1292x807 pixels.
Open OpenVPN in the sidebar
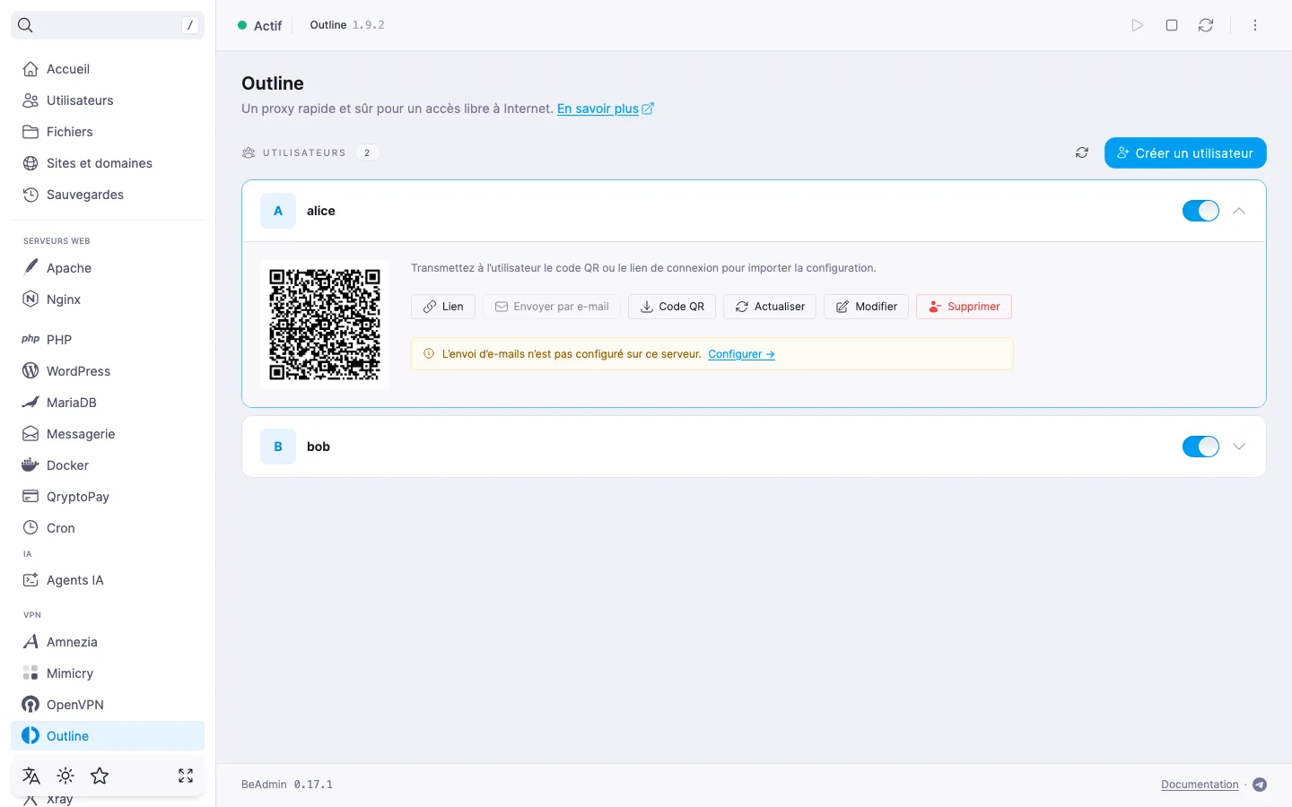coord(108,705)
